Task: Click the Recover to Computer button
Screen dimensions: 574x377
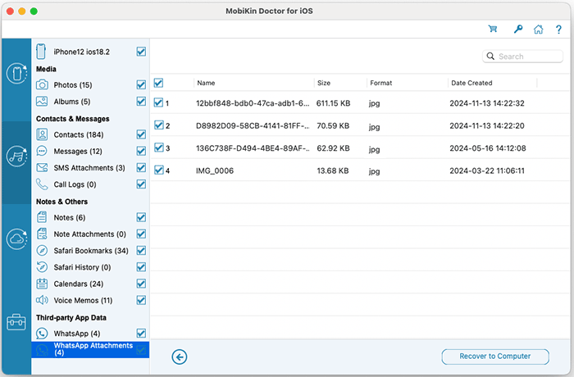Action: pos(495,357)
